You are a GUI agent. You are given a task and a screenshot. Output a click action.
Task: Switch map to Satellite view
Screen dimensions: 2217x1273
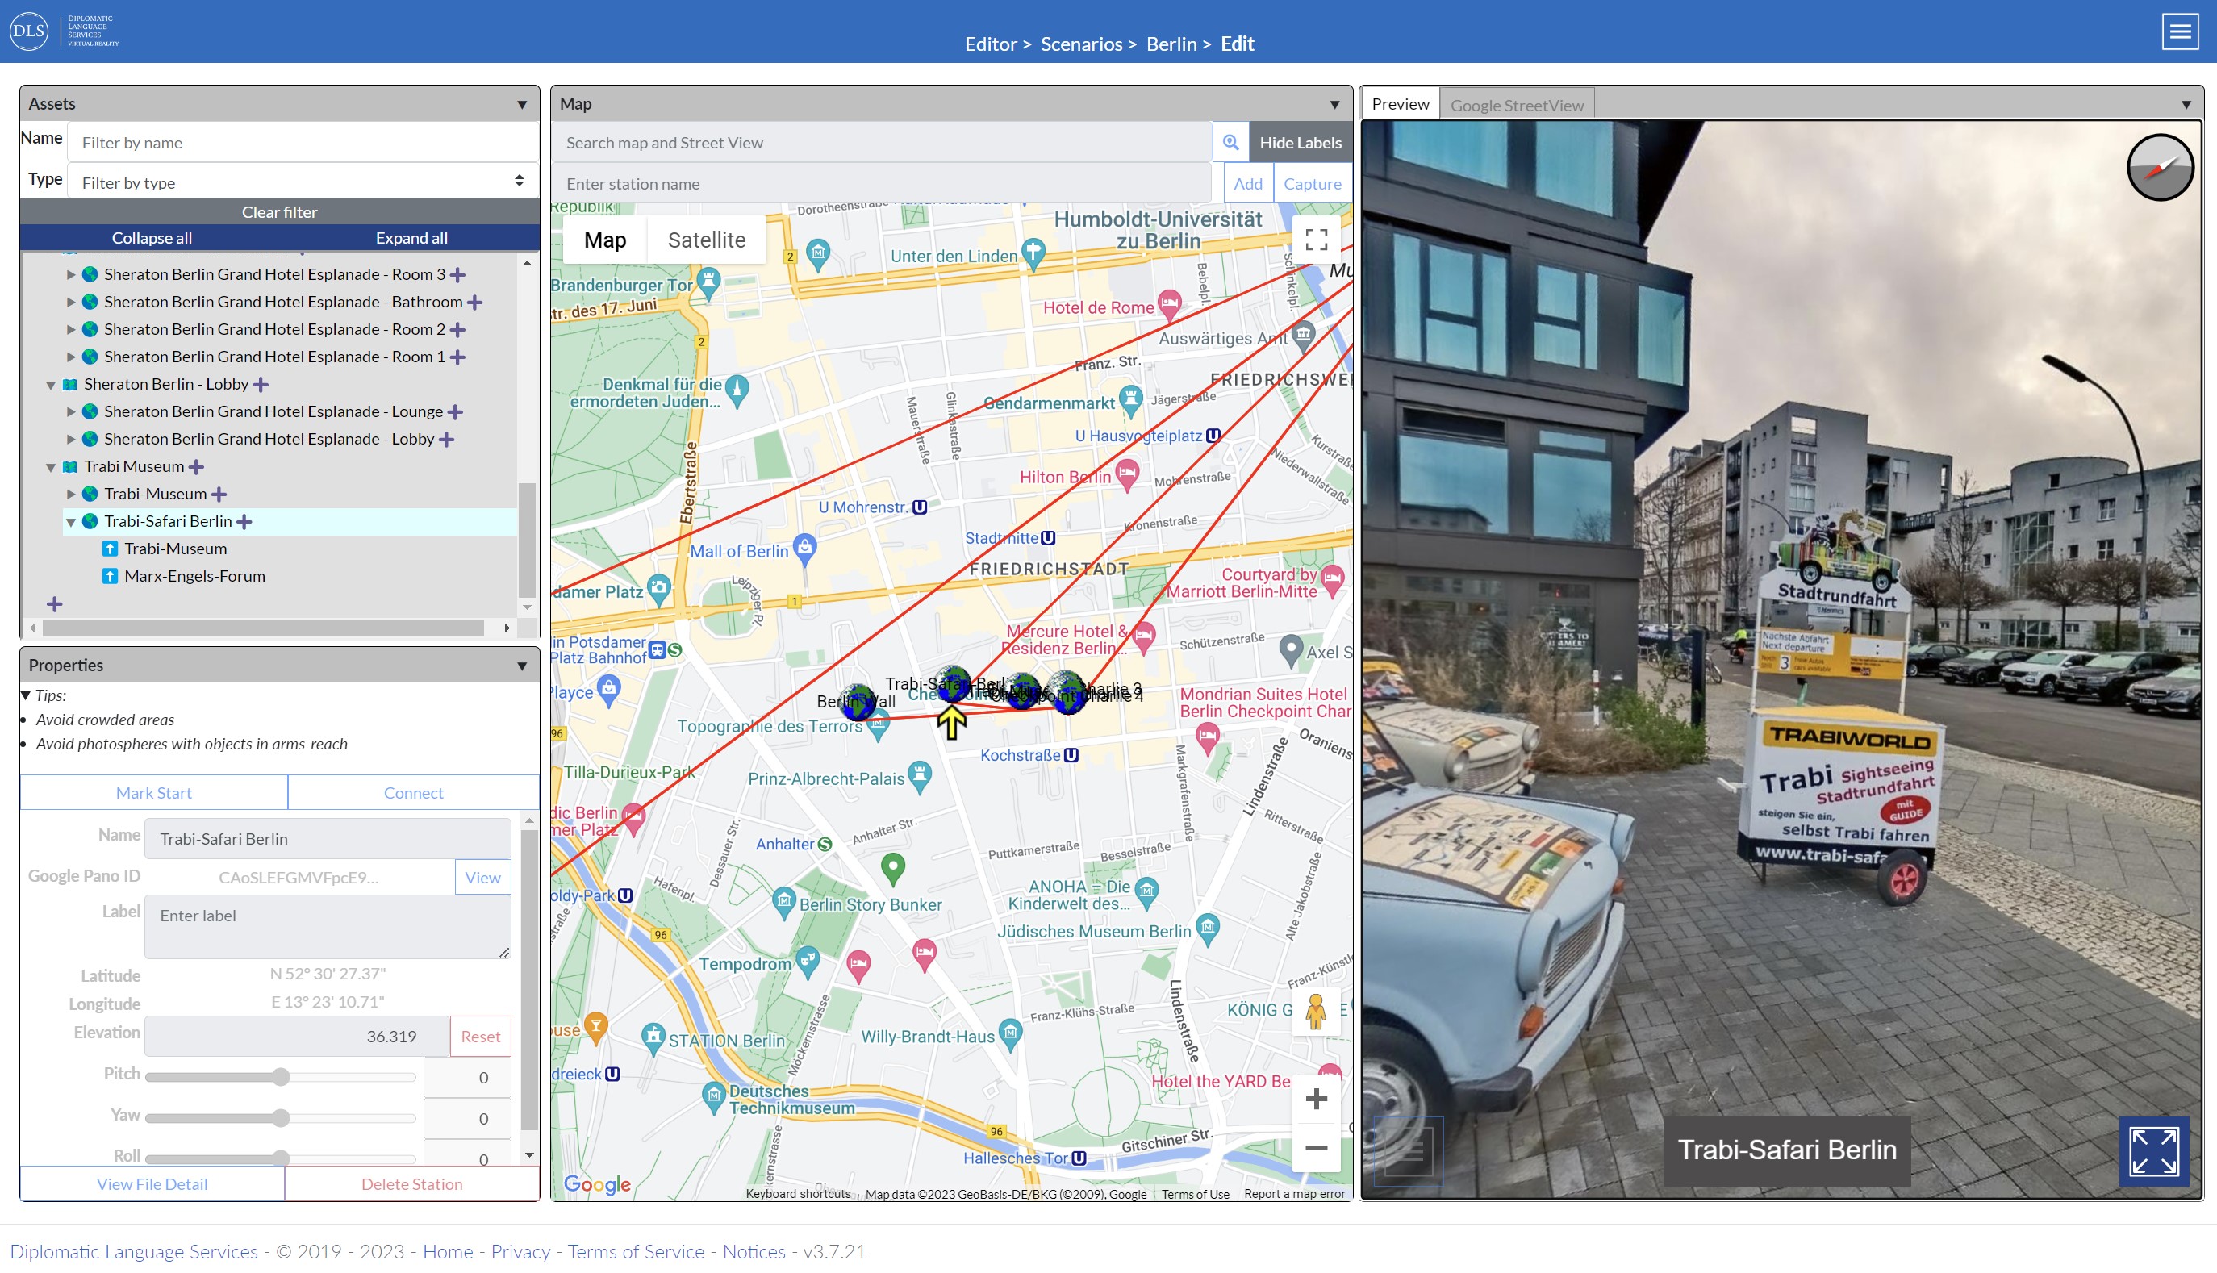coord(707,240)
